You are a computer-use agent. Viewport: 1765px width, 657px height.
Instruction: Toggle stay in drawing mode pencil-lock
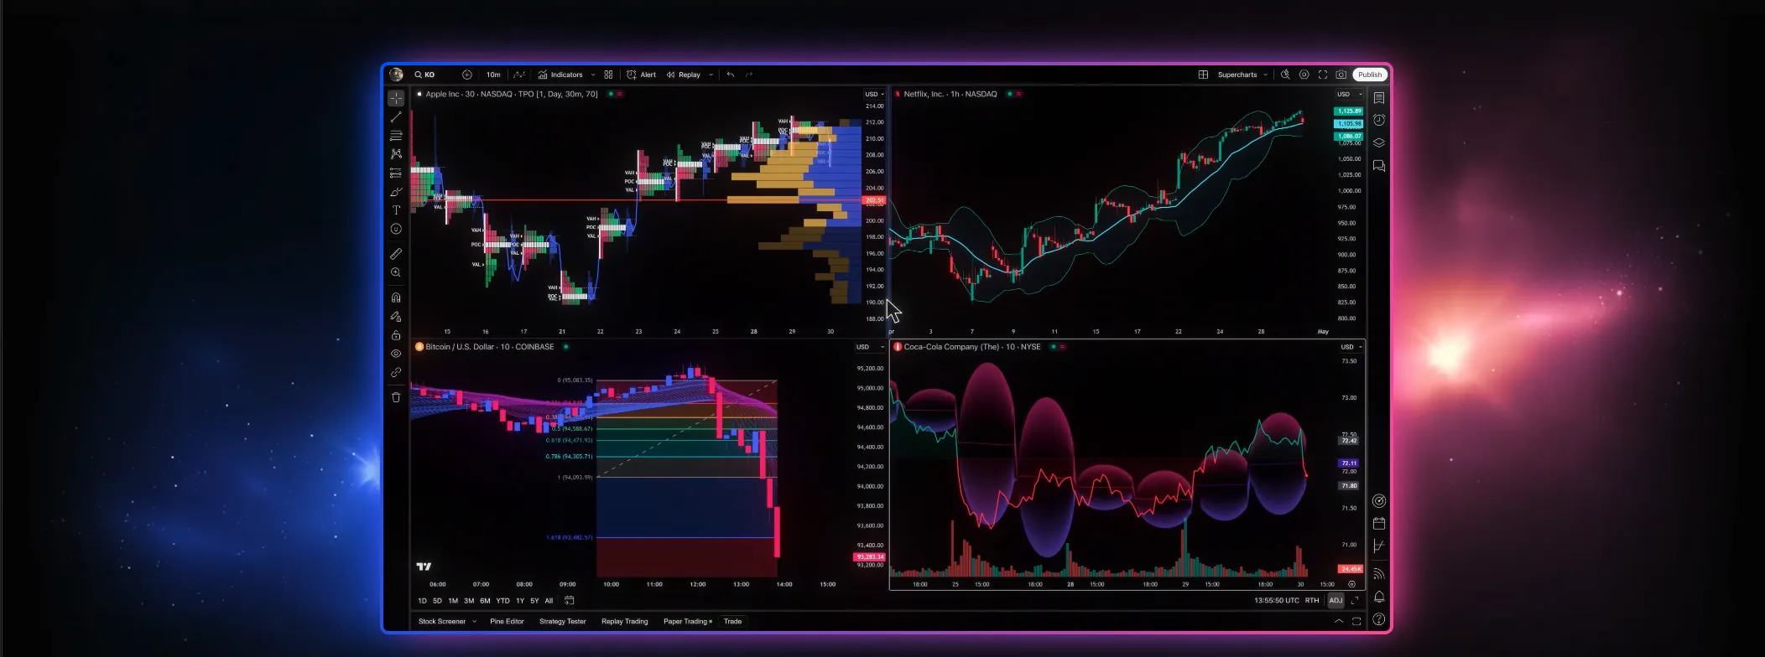(396, 317)
